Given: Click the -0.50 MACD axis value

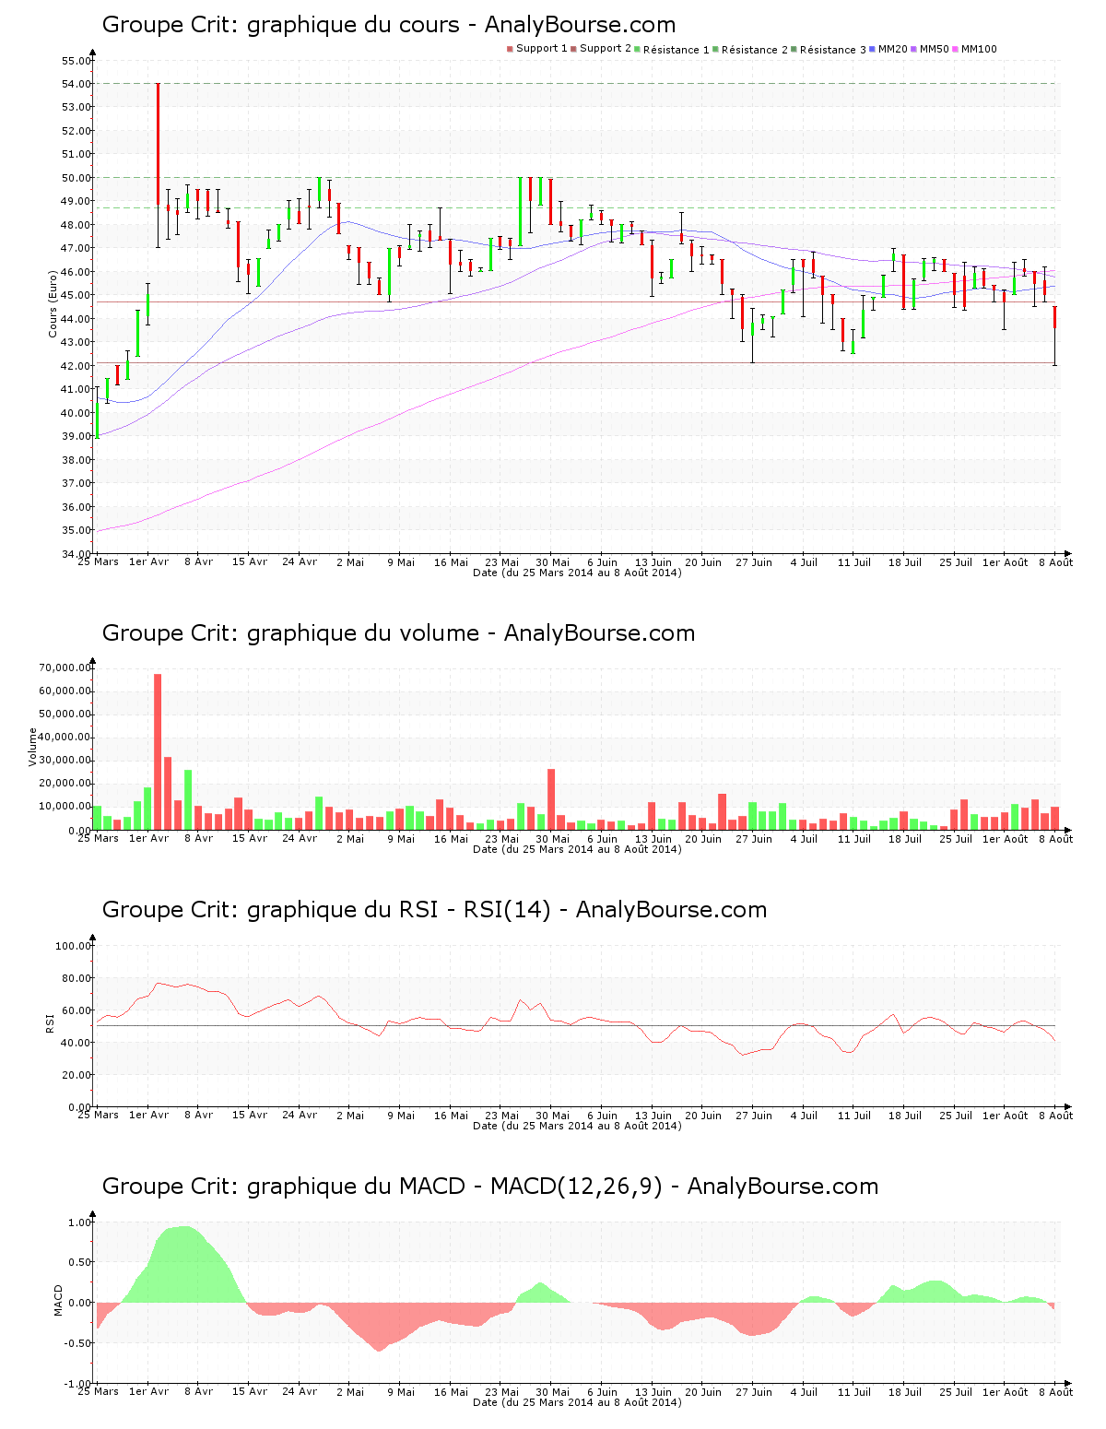Looking at the screenshot, I should click(x=77, y=1343).
